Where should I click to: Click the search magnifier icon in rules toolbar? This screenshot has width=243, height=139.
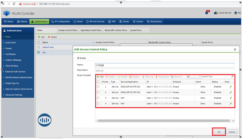232,77
